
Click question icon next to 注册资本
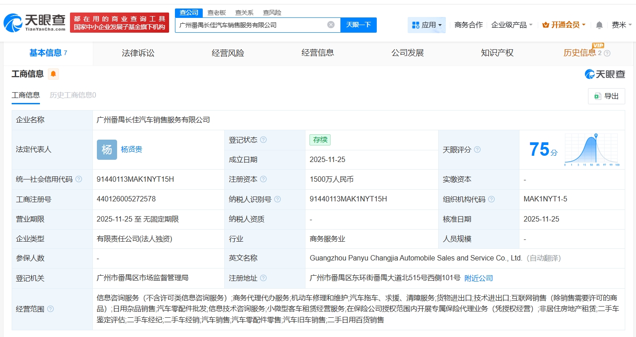[x=263, y=179]
